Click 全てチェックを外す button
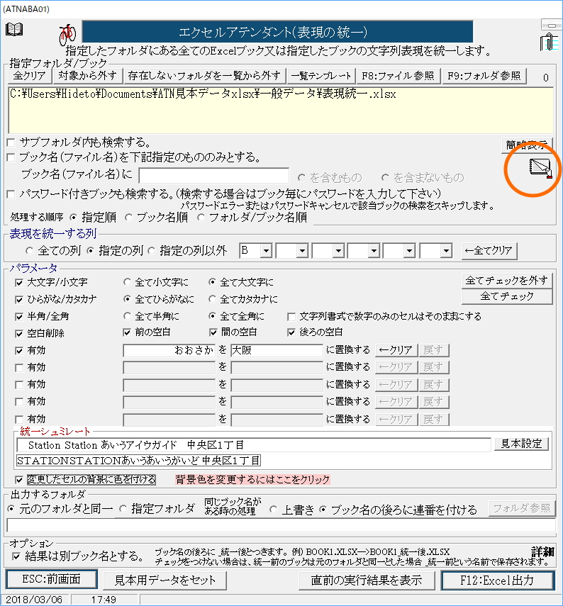This screenshot has height=606, width=563. (x=506, y=281)
